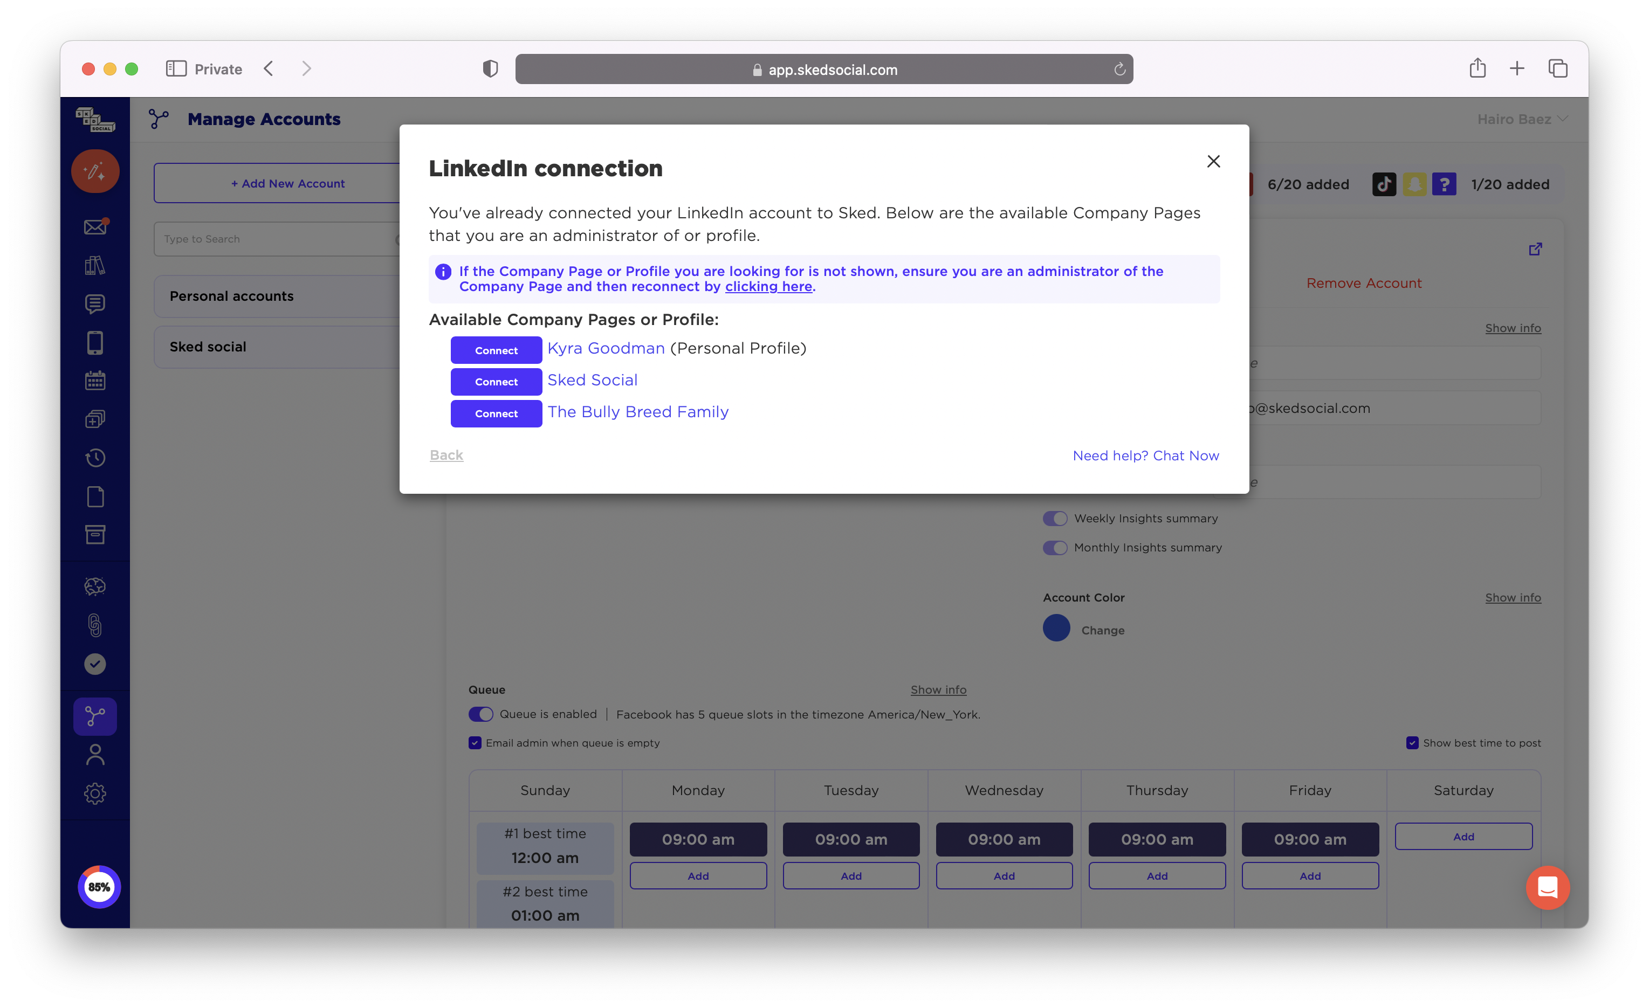Click the info icon in the notice
Viewport: 1649px width, 1008px height.
[442, 272]
